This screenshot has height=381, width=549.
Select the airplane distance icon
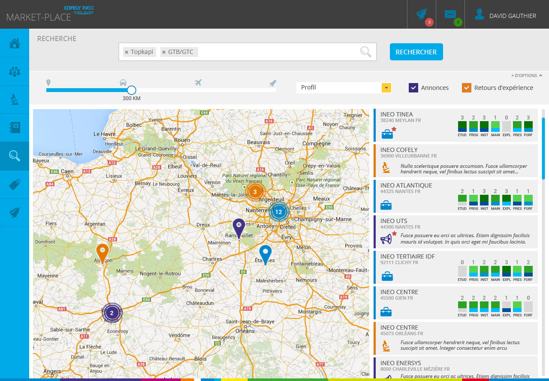click(x=198, y=83)
